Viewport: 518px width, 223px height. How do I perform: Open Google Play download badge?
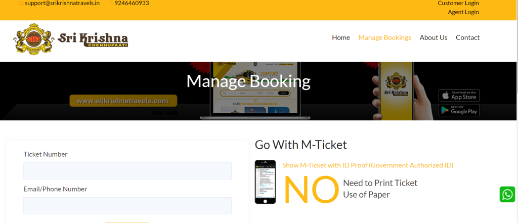pos(459,110)
